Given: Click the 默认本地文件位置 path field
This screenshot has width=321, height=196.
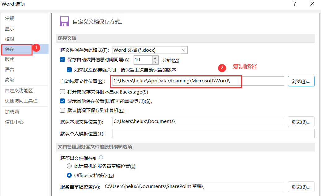Looking at the screenshot, I should point(198,122).
